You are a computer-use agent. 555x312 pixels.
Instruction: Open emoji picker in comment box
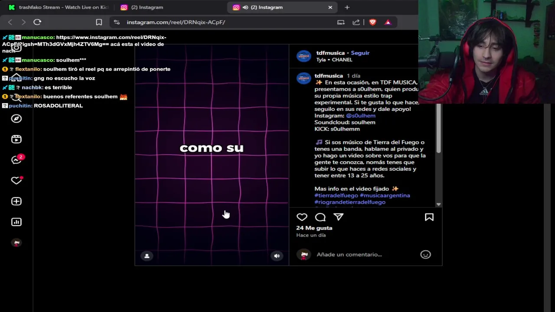(x=425, y=254)
